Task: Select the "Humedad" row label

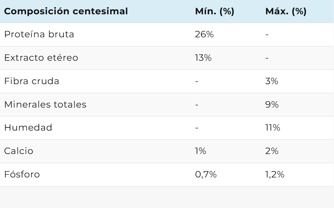Action: pyautogui.click(x=28, y=128)
